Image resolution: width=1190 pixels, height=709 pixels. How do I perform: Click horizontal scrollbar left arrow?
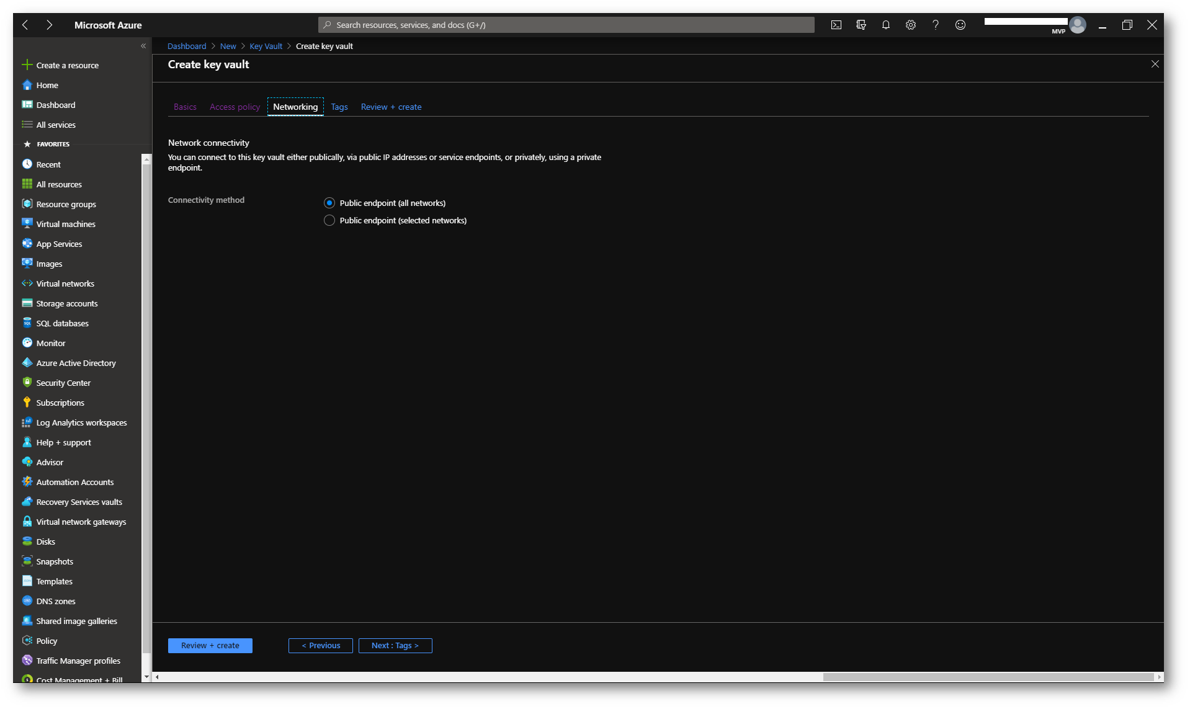(157, 677)
